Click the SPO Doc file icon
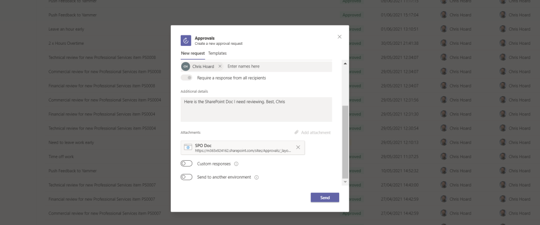The image size is (540, 225). (x=188, y=148)
